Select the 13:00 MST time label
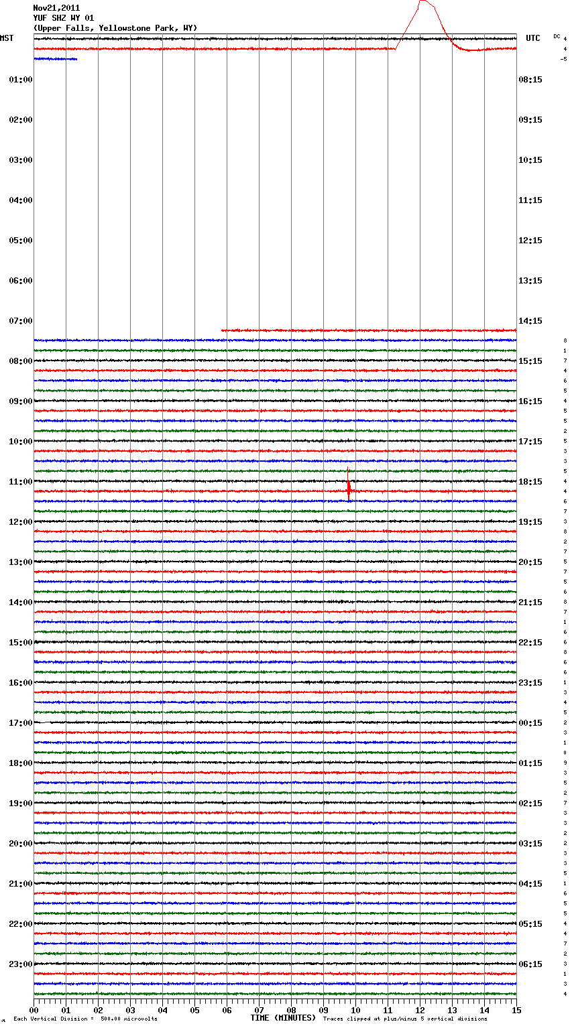570x1028 pixels. [21, 562]
